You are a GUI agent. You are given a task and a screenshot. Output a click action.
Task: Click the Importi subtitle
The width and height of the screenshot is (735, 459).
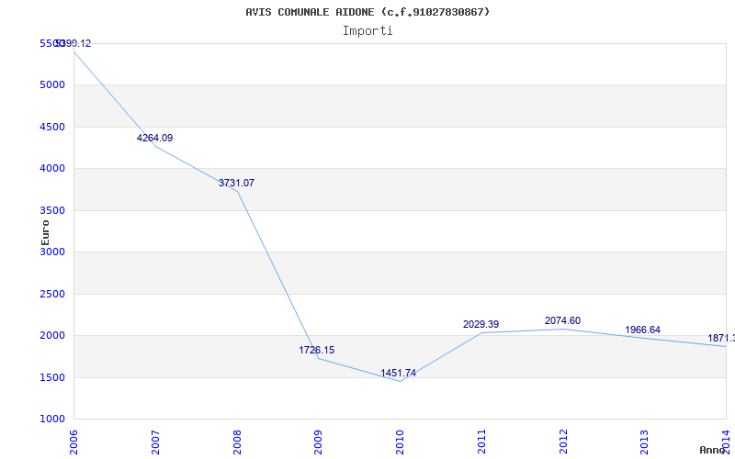tap(367, 31)
